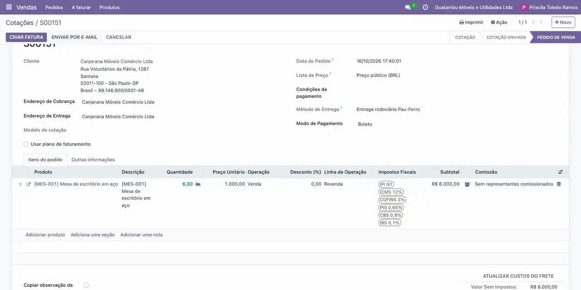Click Adicionar produto link
The height and width of the screenshot is (290, 581).
point(45,235)
